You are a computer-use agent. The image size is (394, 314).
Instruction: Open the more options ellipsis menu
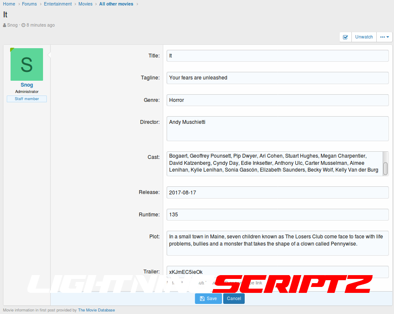384,37
